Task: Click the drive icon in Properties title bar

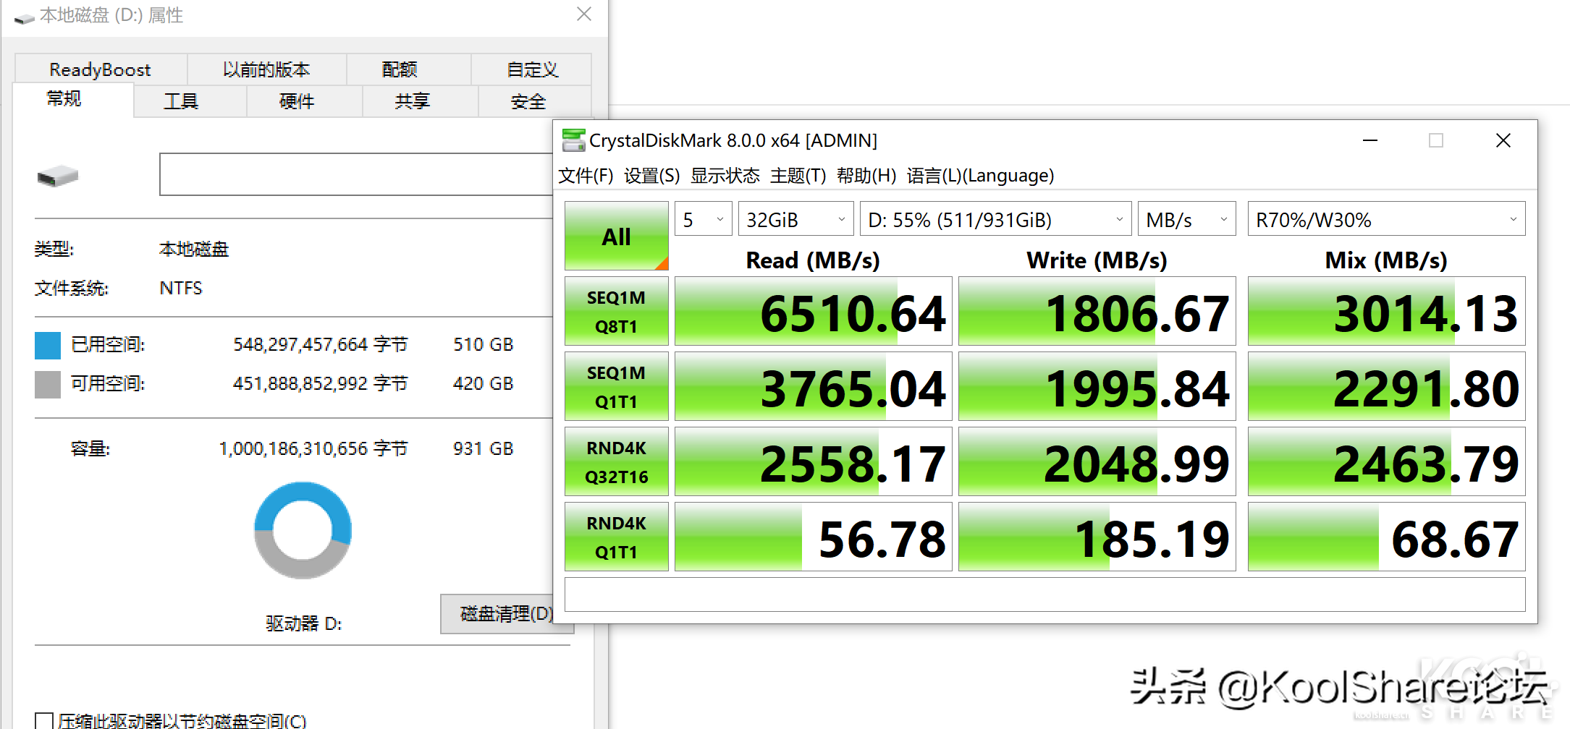Action: pyautogui.click(x=24, y=17)
